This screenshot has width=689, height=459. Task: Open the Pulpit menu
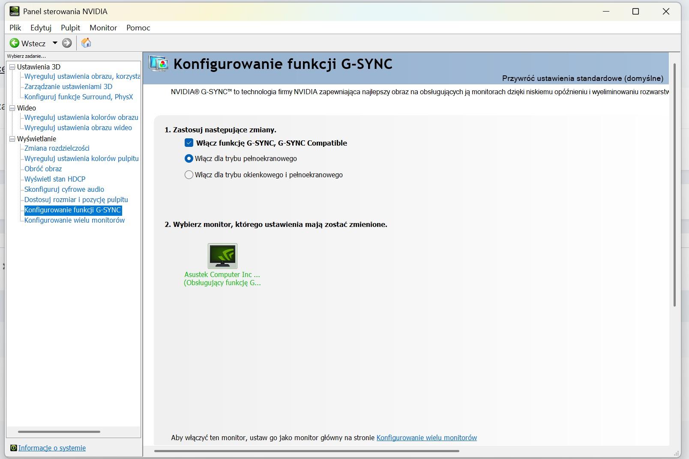click(x=71, y=28)
